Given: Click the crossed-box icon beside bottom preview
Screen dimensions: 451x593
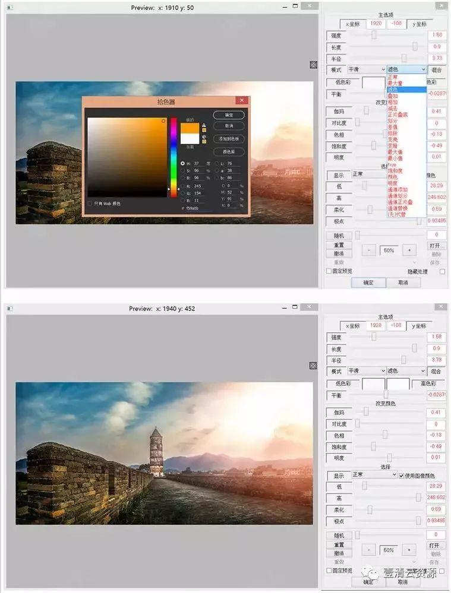Looking at the screenshot, I should click(x=313, y=365).
